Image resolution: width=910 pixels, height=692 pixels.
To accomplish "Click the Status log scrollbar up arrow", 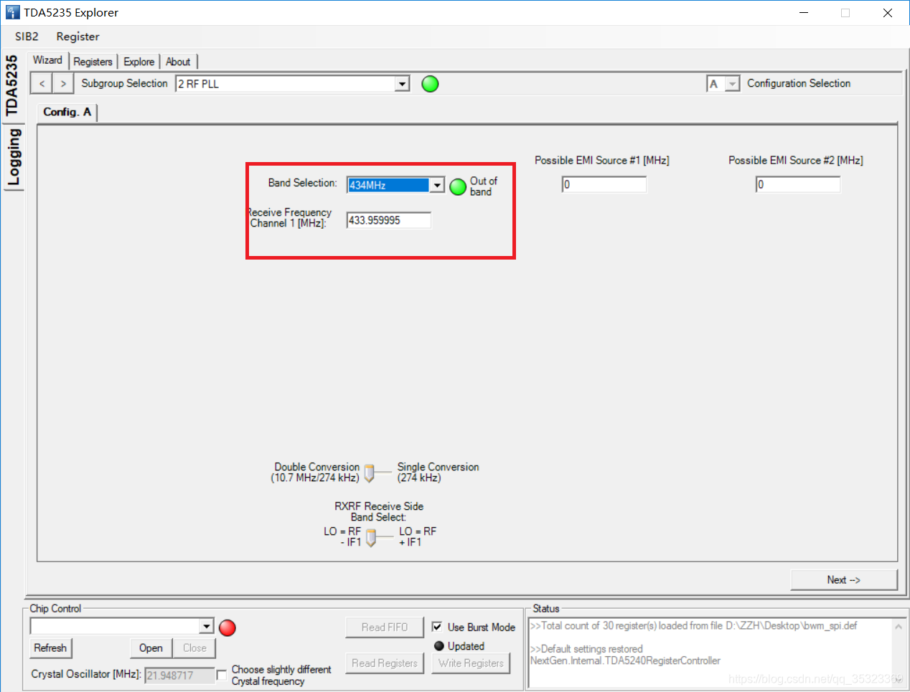I will (x=898, y=627).
